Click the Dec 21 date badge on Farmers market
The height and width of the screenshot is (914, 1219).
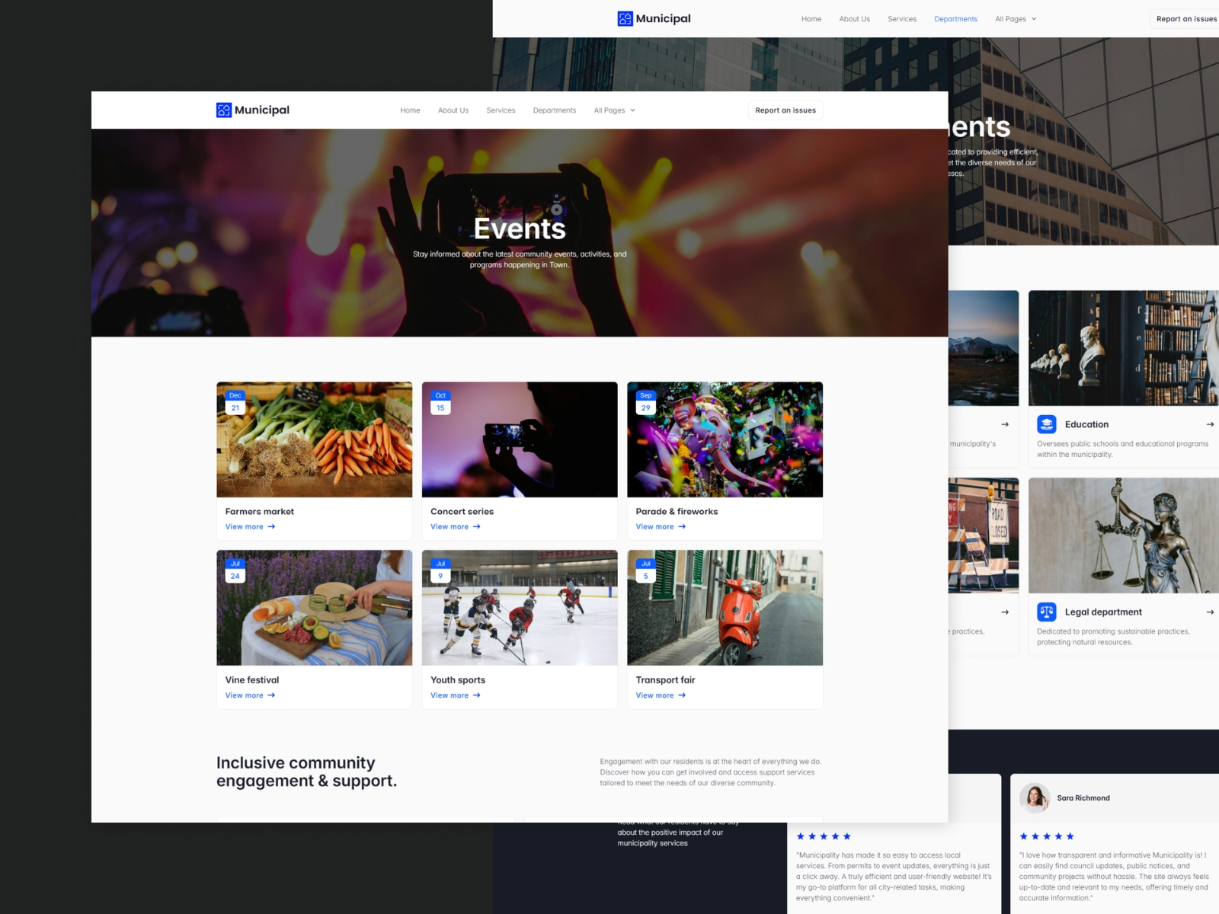pos(235,402)
